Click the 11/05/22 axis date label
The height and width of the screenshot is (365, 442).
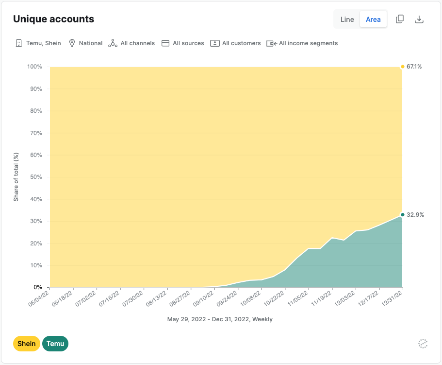(x=298, y=298)
